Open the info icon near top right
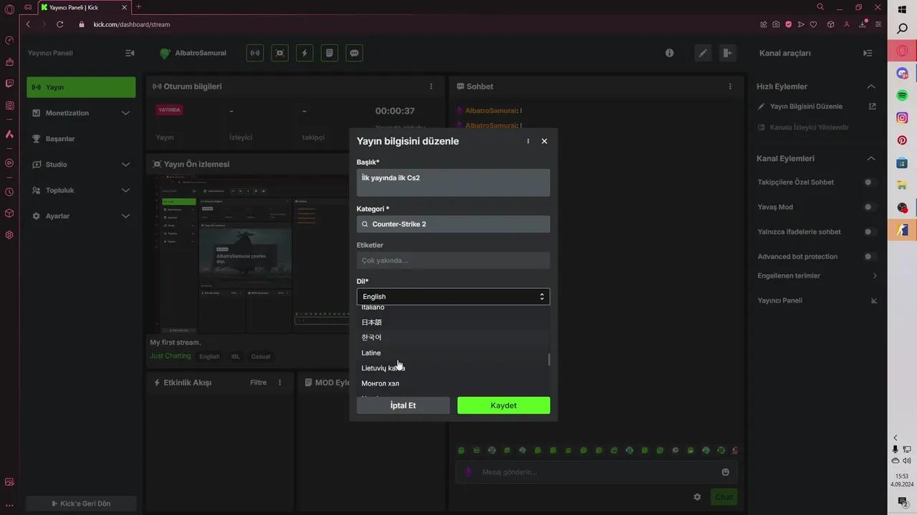This screenshot has height=515, width=917. click(x=669, y=53)
